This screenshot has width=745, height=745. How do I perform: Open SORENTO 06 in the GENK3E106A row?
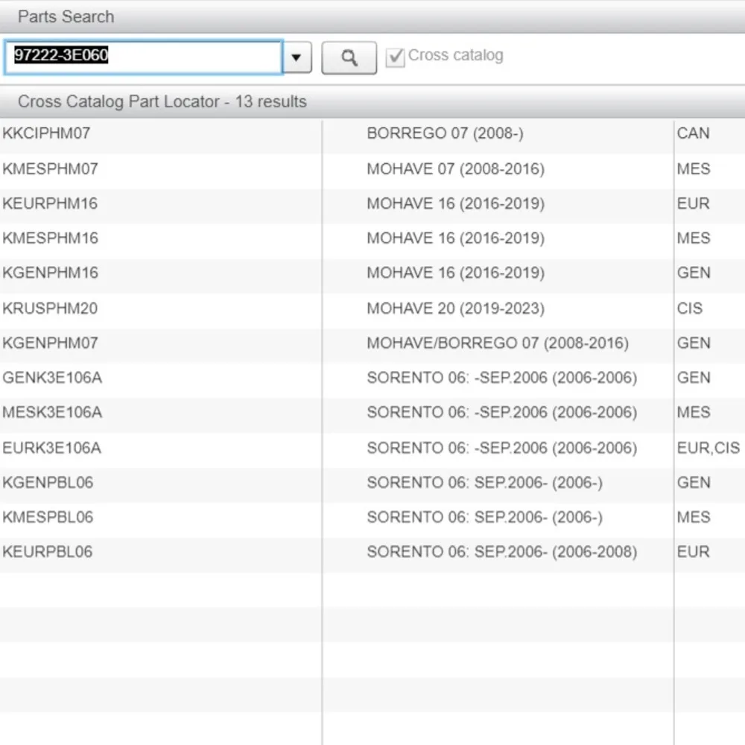pos(501,378)
